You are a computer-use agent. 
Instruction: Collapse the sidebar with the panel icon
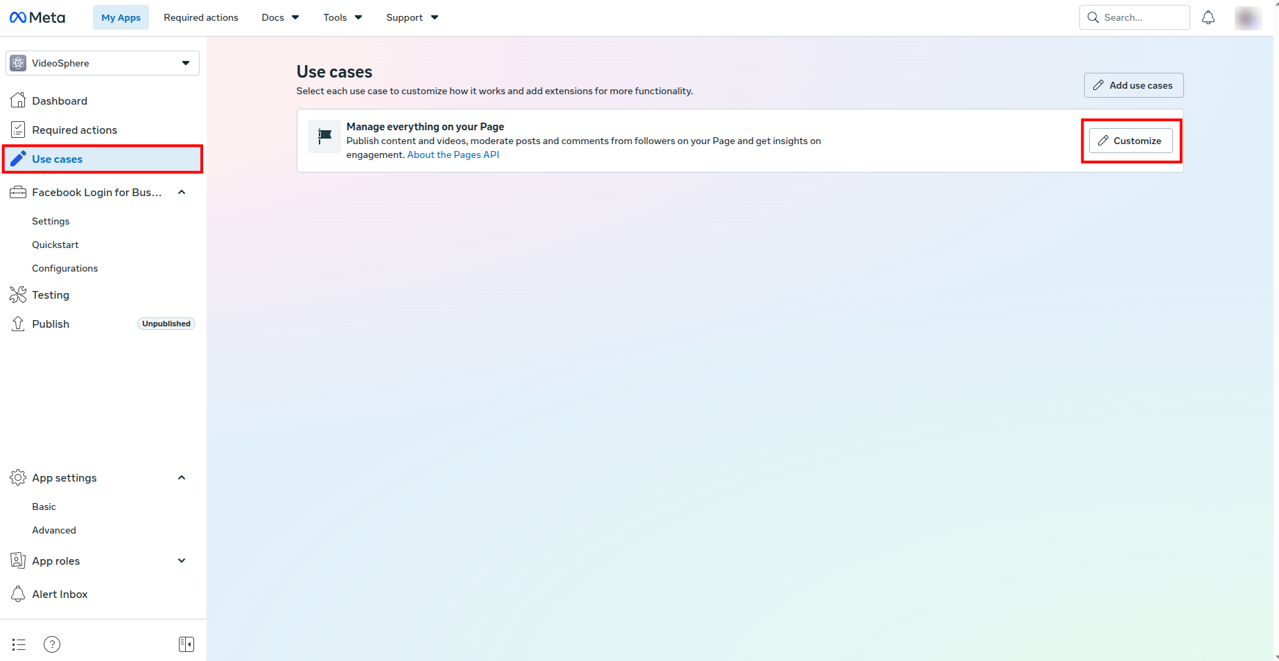[186, 644]
